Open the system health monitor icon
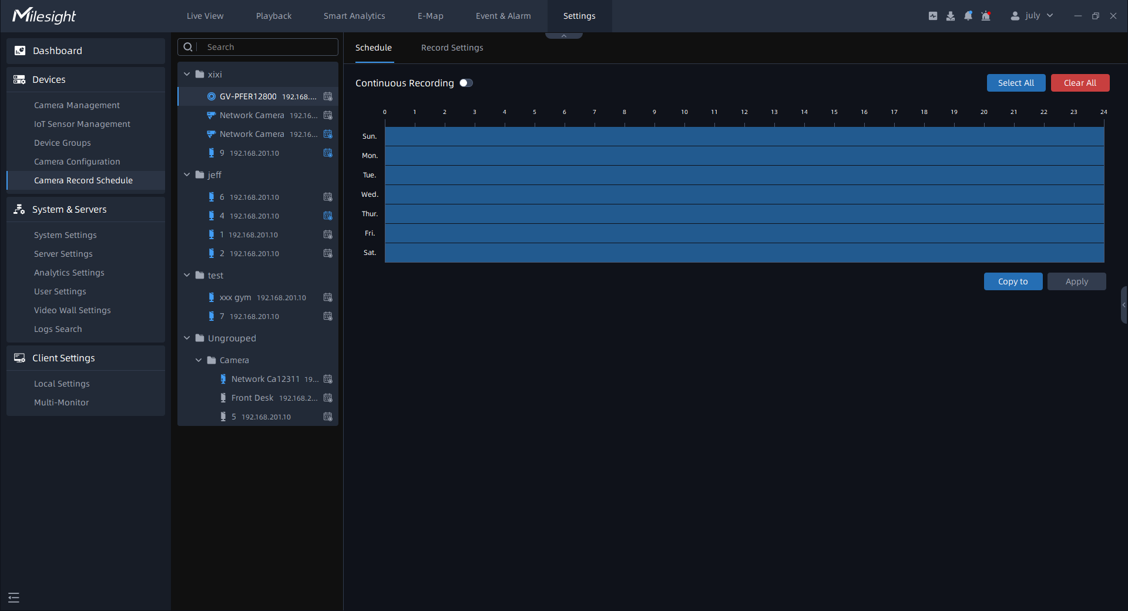The width and height of the screenshot is (1128, 611). pyautogui.click(x=933, y=16)
